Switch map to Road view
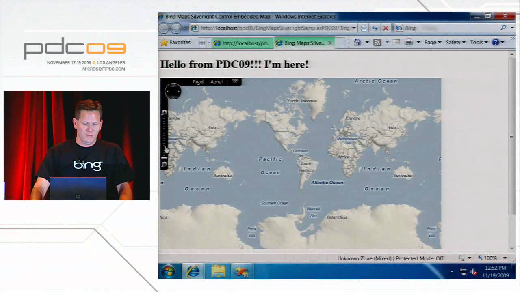 tap(198, 82)
